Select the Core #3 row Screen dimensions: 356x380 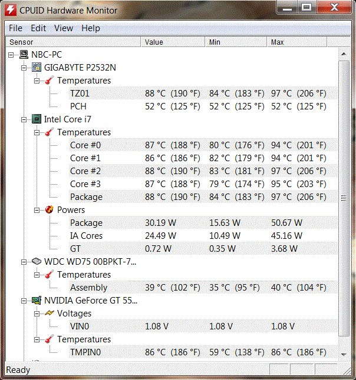click(203, 184)
